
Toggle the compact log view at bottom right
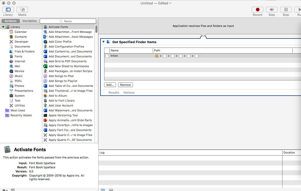[111, 189]
